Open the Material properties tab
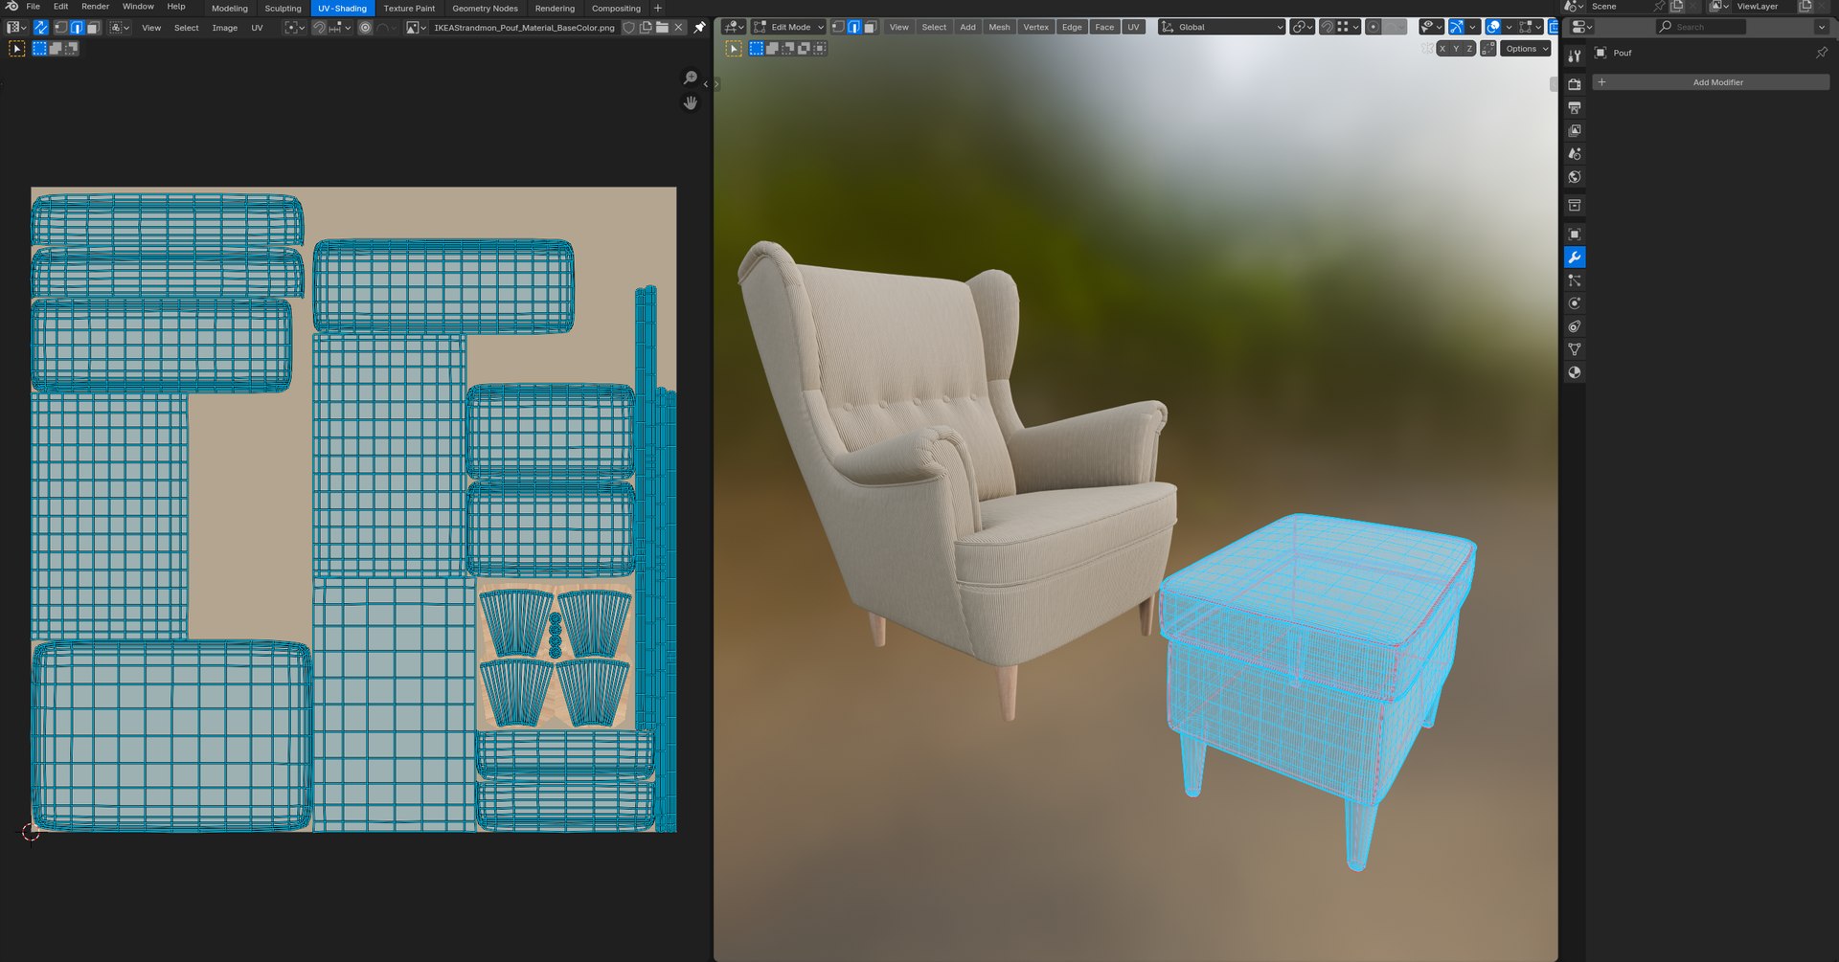Image resolution: width=1839 pixels, height=962 pixels. [1575, 372]
